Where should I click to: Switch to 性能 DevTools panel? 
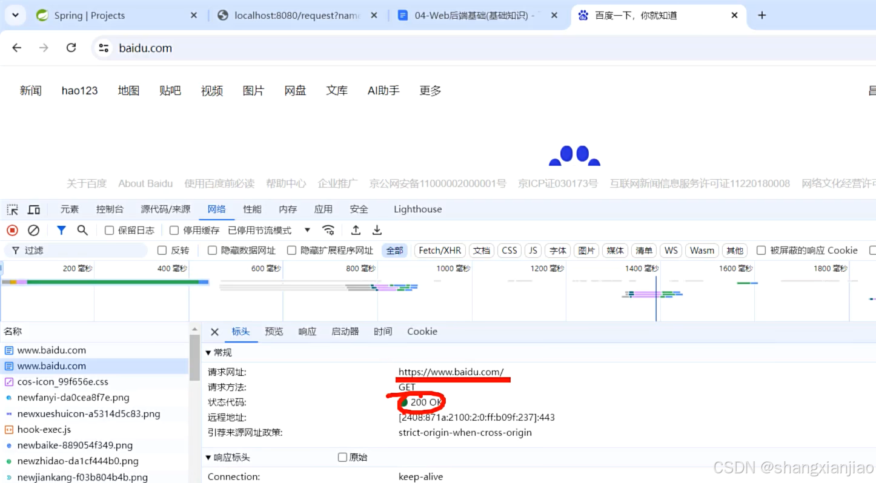[x=252, y=209]
